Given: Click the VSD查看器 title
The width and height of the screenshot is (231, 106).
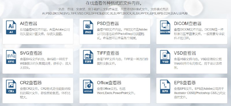Looking at the screenshot, I should pyautogui.click(x=185, y=53).
